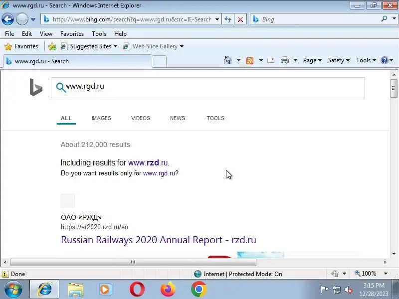Click the red Stop loading button
Viewport: 399px width, 299px height.
tap(240, 19)
